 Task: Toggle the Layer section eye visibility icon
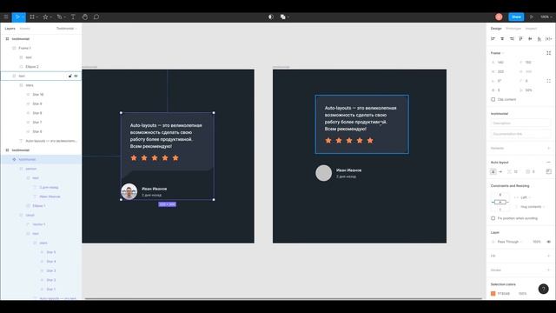click(x=548, y=242)
